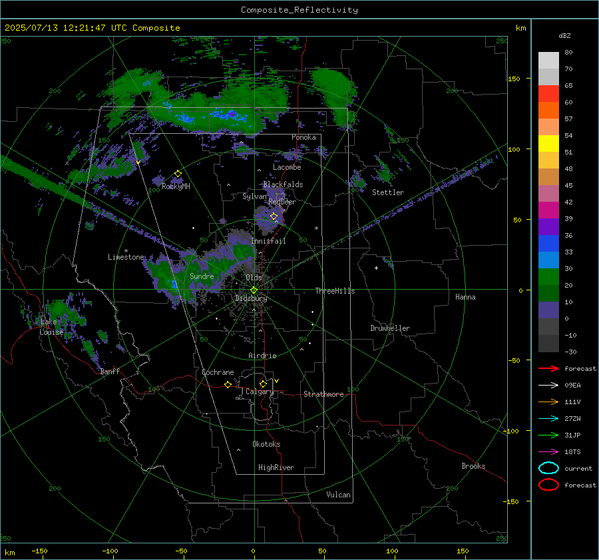Click the Lake Louise label
This screenshot has width=599, height=560.
(x=51, y=327)
